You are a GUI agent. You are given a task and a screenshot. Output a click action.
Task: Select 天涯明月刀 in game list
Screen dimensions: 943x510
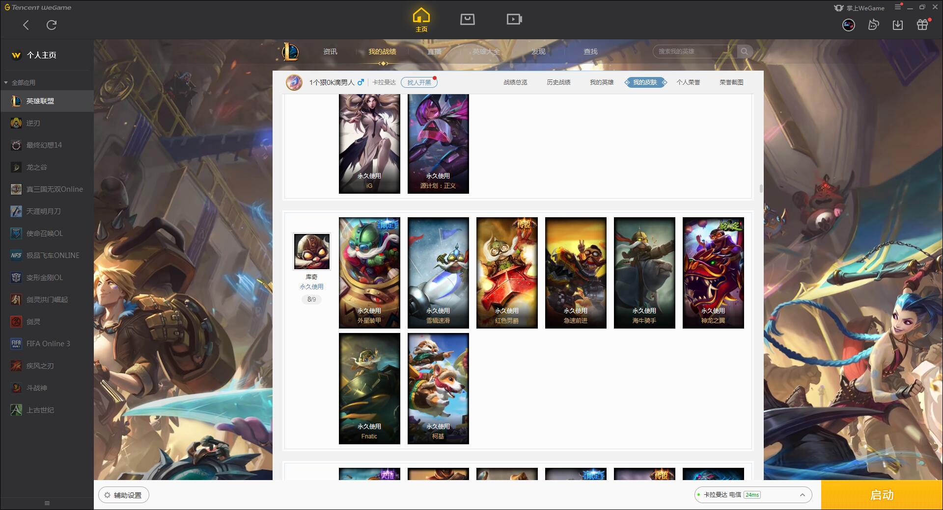(x=47, y=211)
